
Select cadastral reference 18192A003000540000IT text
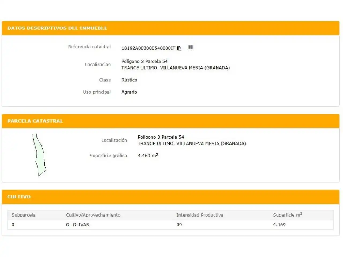(148, 48)
